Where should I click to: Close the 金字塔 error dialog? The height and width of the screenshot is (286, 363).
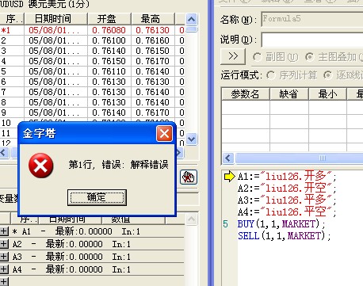164,134
